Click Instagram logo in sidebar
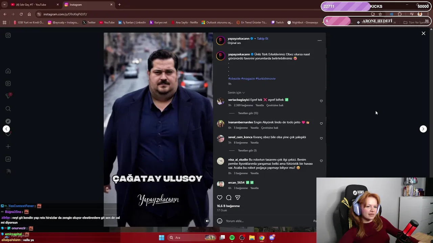 pos(8,35)
